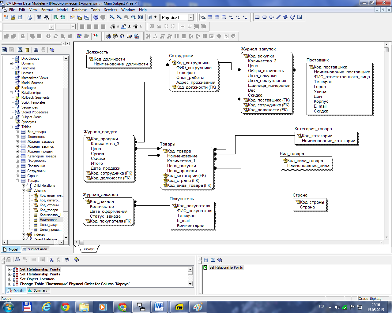Collapse the Товары table node
This screenshot has width=392, height=313.
click(x=17, y=181)
